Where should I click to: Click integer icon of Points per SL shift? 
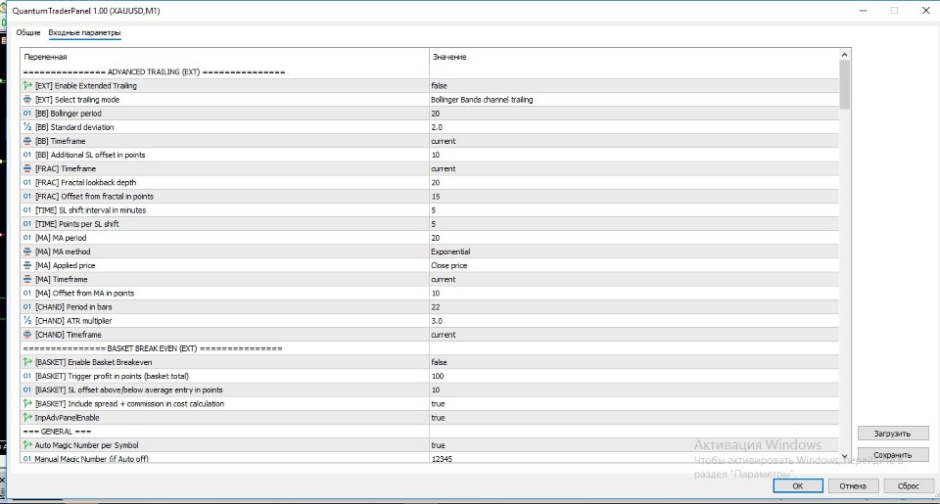coord(27,224)
